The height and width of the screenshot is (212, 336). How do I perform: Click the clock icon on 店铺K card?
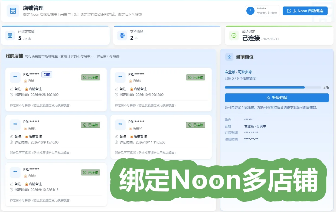click(x=116, y=95)
